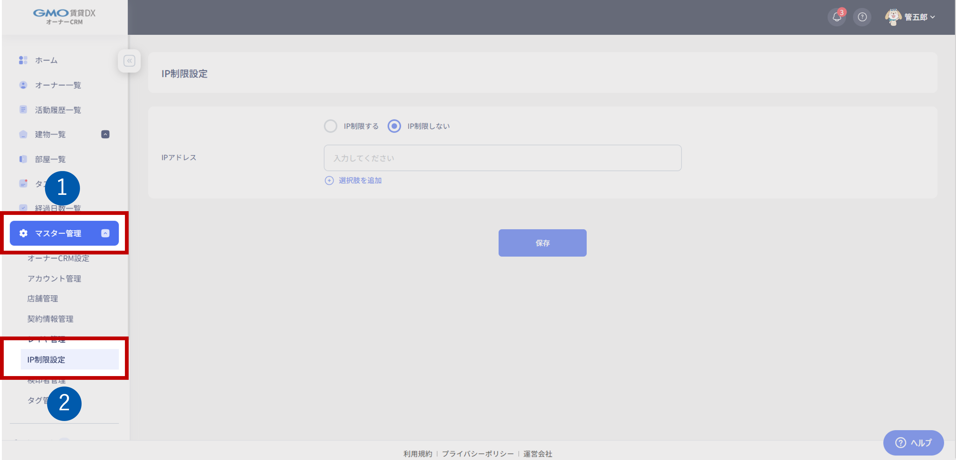Click the 選択肢を追加 link
956x460 pixels.
pos(360,181)
